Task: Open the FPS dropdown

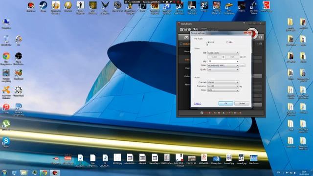Action: pos(223,61)
